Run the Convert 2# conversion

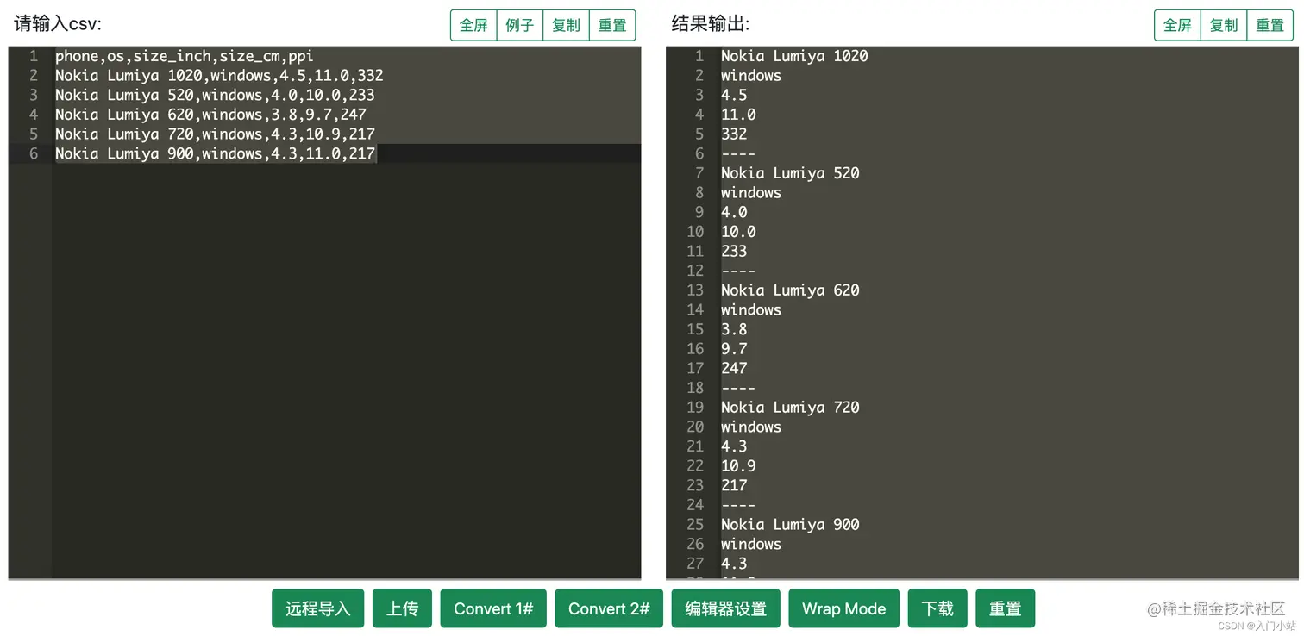tap(609, 608)
